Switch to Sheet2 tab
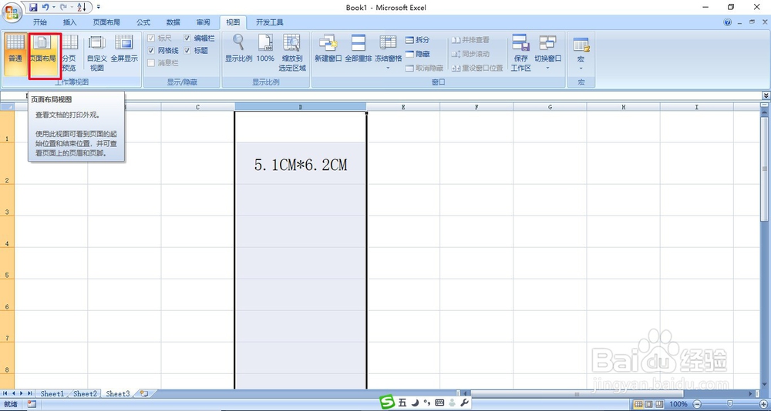Screen dimensions: 771x411 [86, 394]
